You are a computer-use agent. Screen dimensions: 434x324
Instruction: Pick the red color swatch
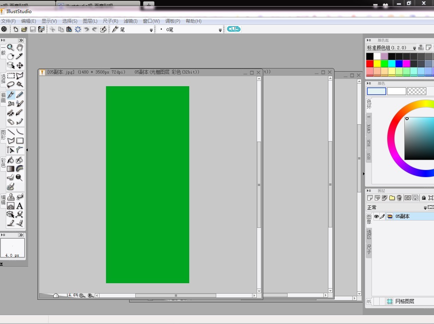[x=370, y=64]
